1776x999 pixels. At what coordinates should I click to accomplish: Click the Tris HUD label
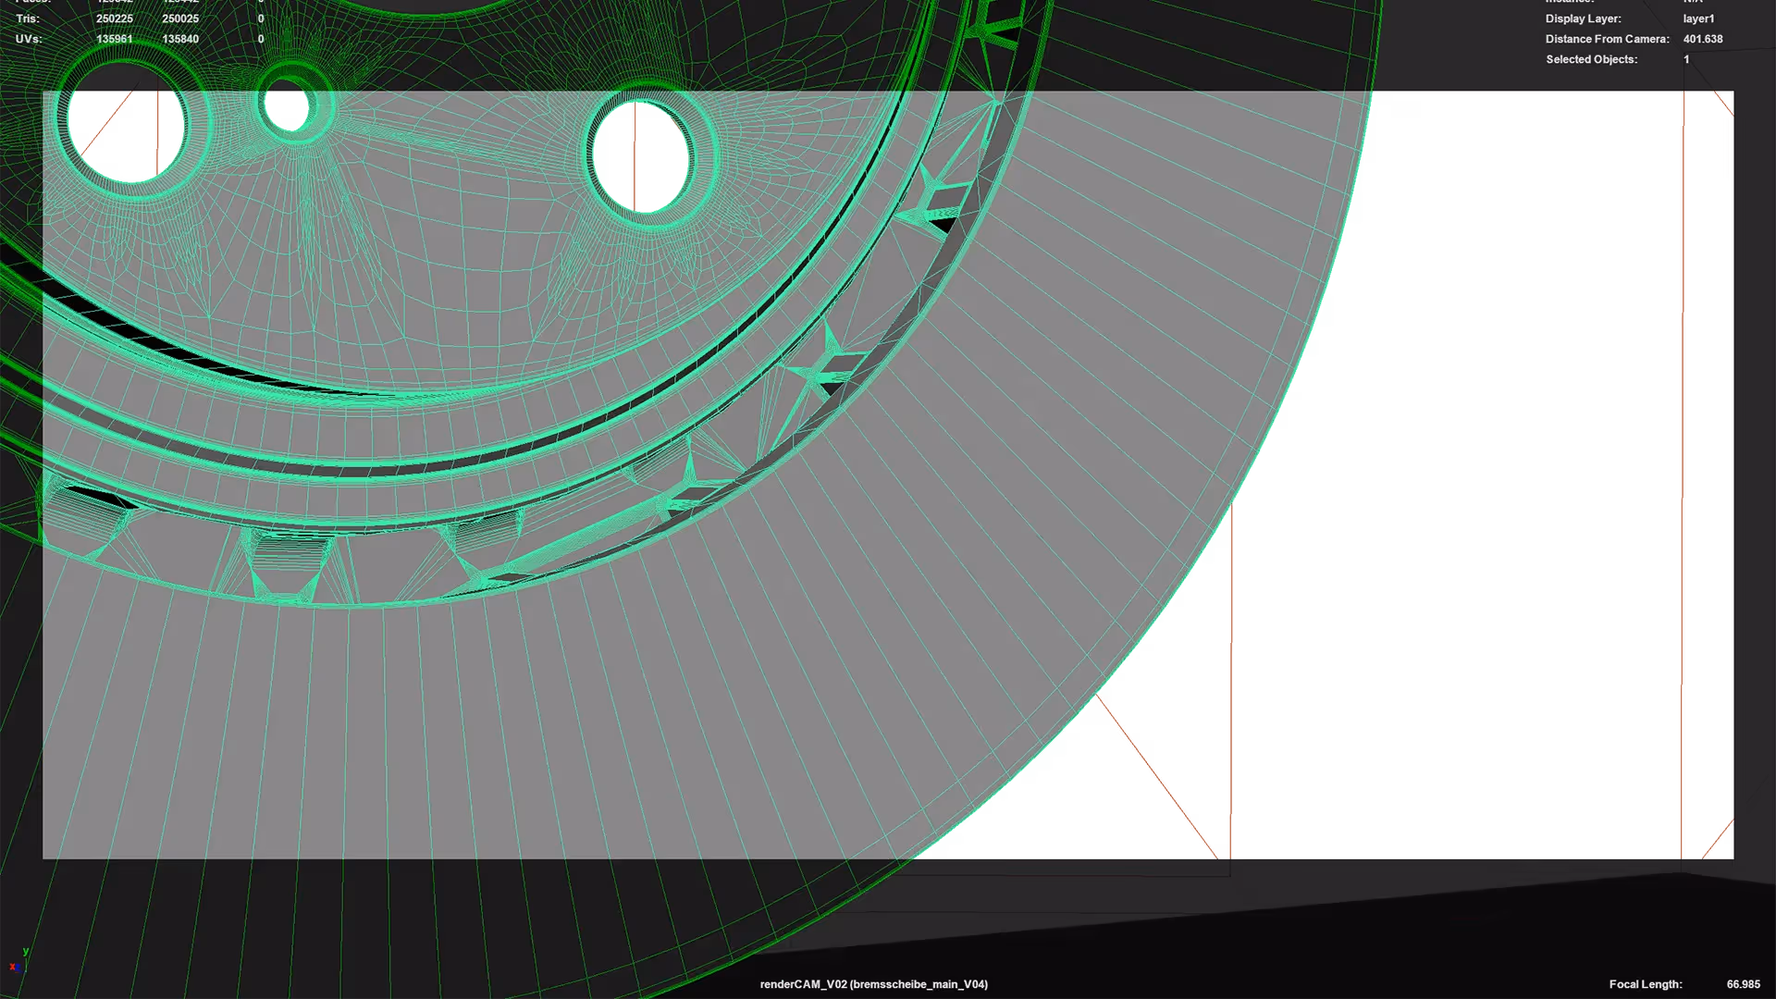click(28, 18)
